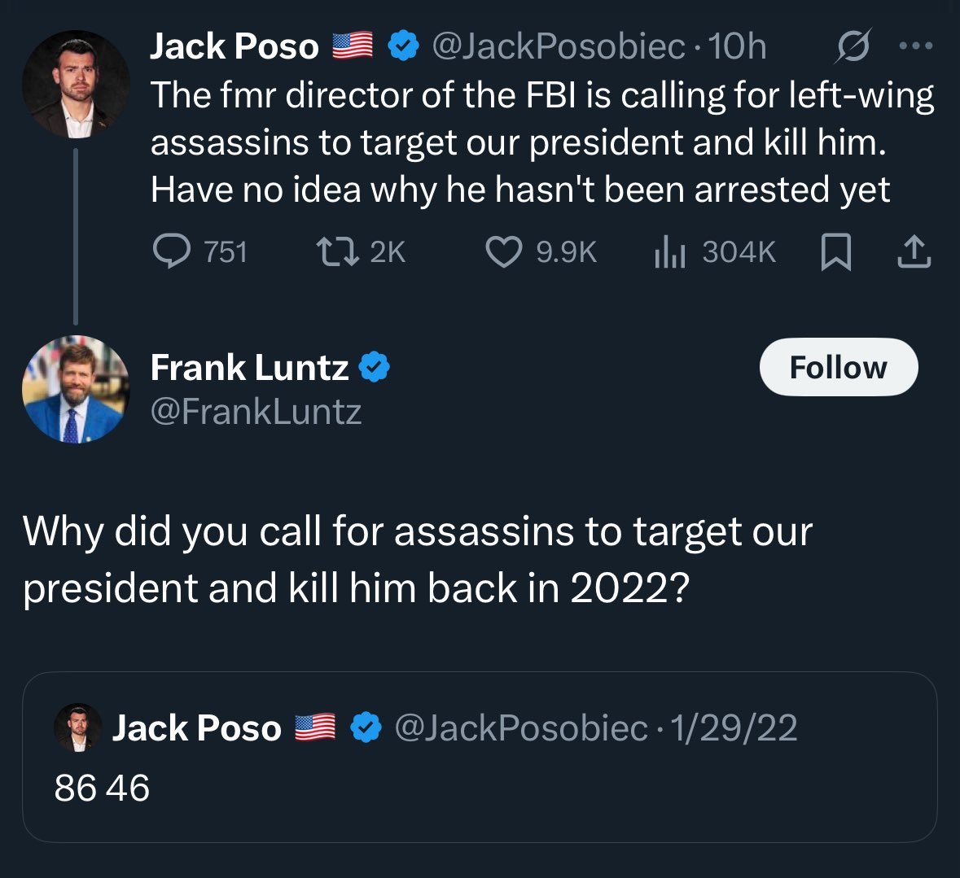
Task: Open view analytics showing 304K views
Action: pos(670,252)
